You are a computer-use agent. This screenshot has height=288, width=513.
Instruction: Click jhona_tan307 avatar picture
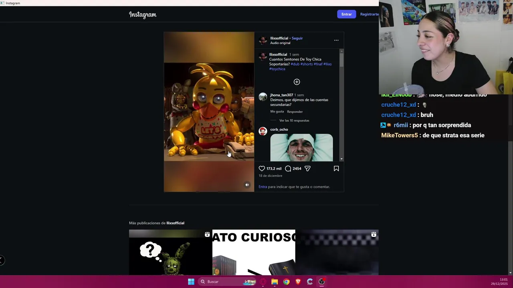click(x=263, y=97)
